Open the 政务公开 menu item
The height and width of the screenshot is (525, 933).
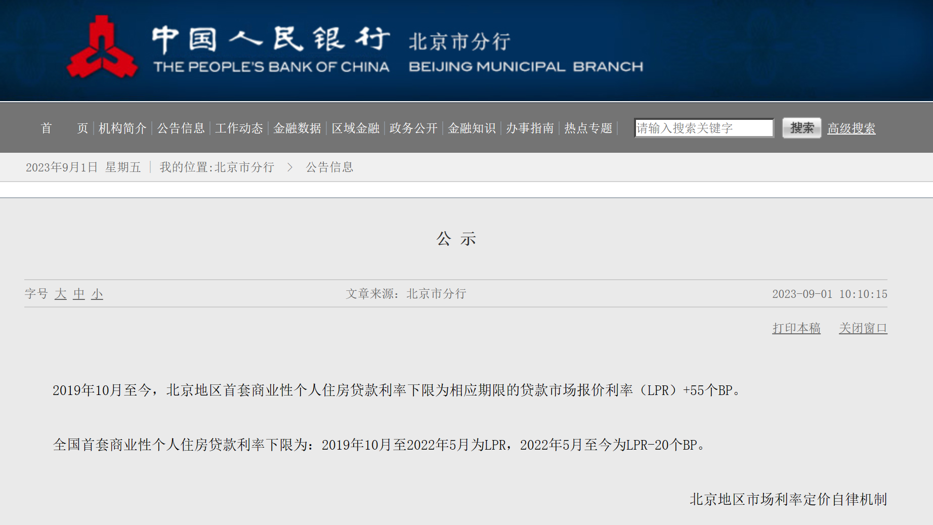[x=413, y=128]
